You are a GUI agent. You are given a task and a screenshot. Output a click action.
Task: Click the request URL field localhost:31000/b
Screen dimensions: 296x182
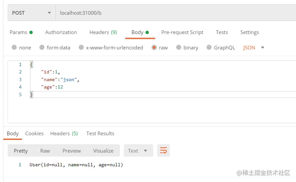pos(176,13)
